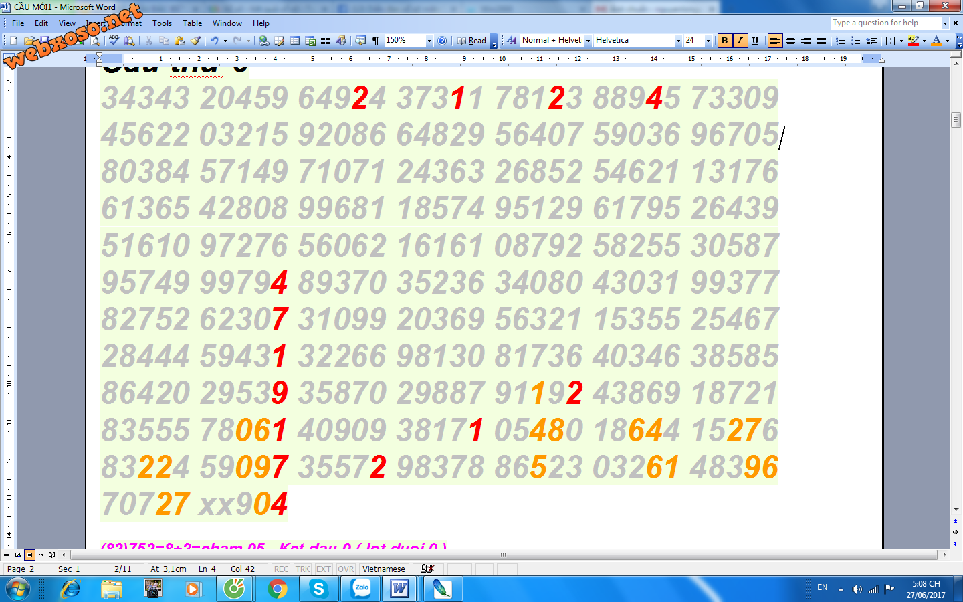Click in the Type a question for help box
963x602 pixels.
tap(885, 23)
